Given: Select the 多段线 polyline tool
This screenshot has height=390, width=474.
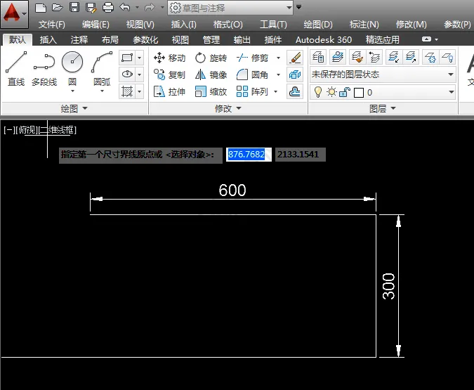Looking at the screenshot, I should [x=44, y=68].
